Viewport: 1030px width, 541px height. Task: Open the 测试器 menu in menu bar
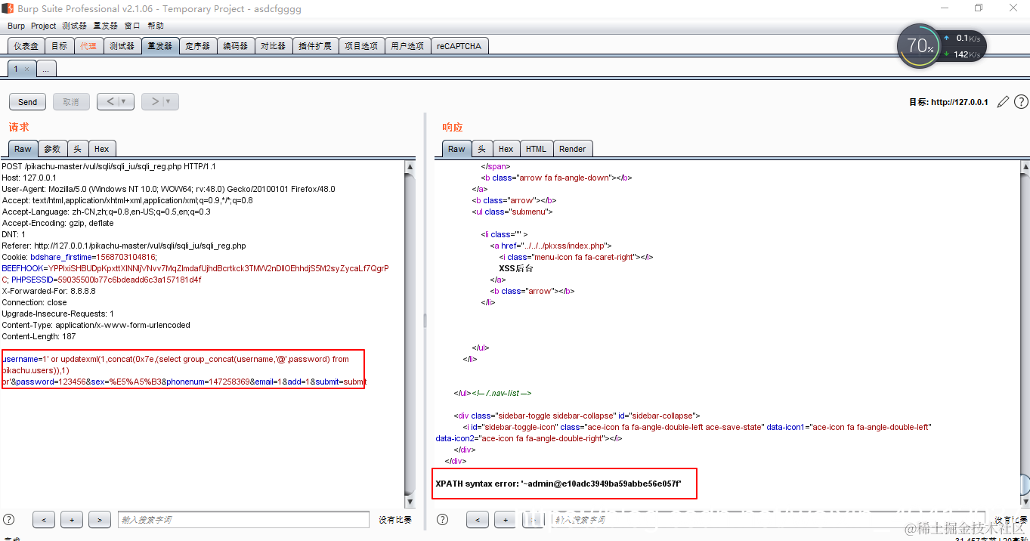coord(74,26)
